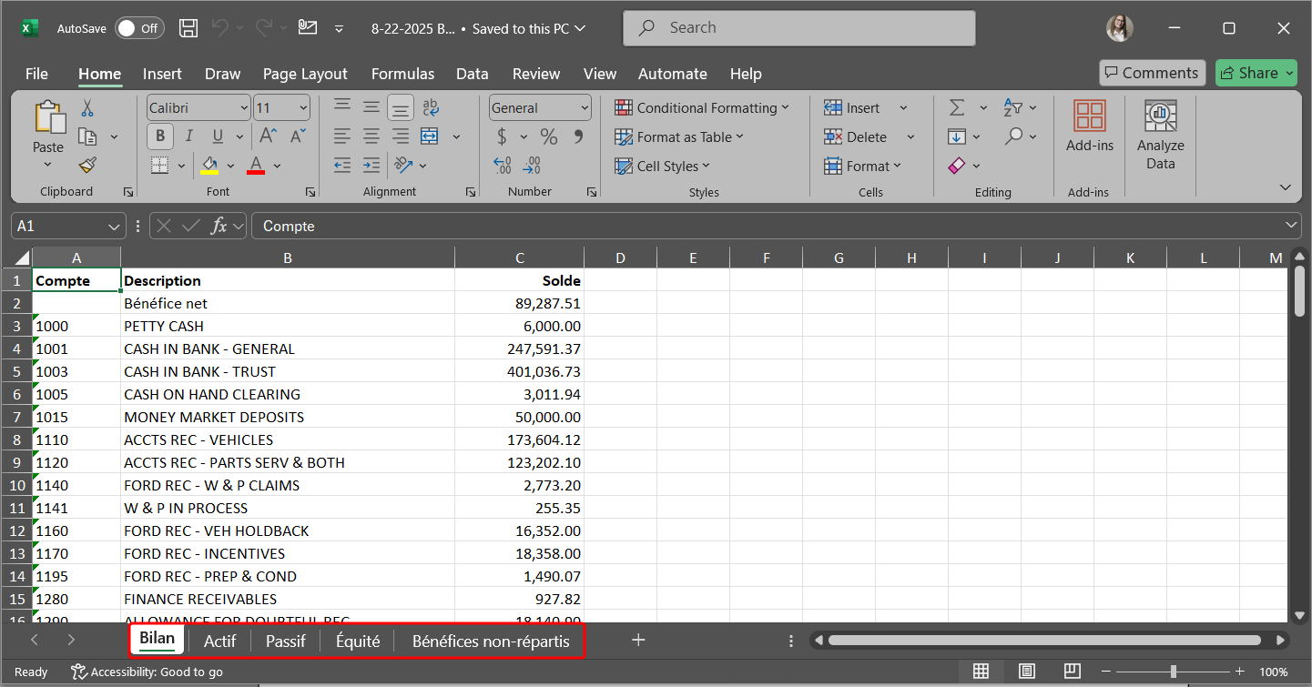Click the Add-ins icon
Image resolution: width=1312 pixels, height=687 pixels.
(1089, 127)
